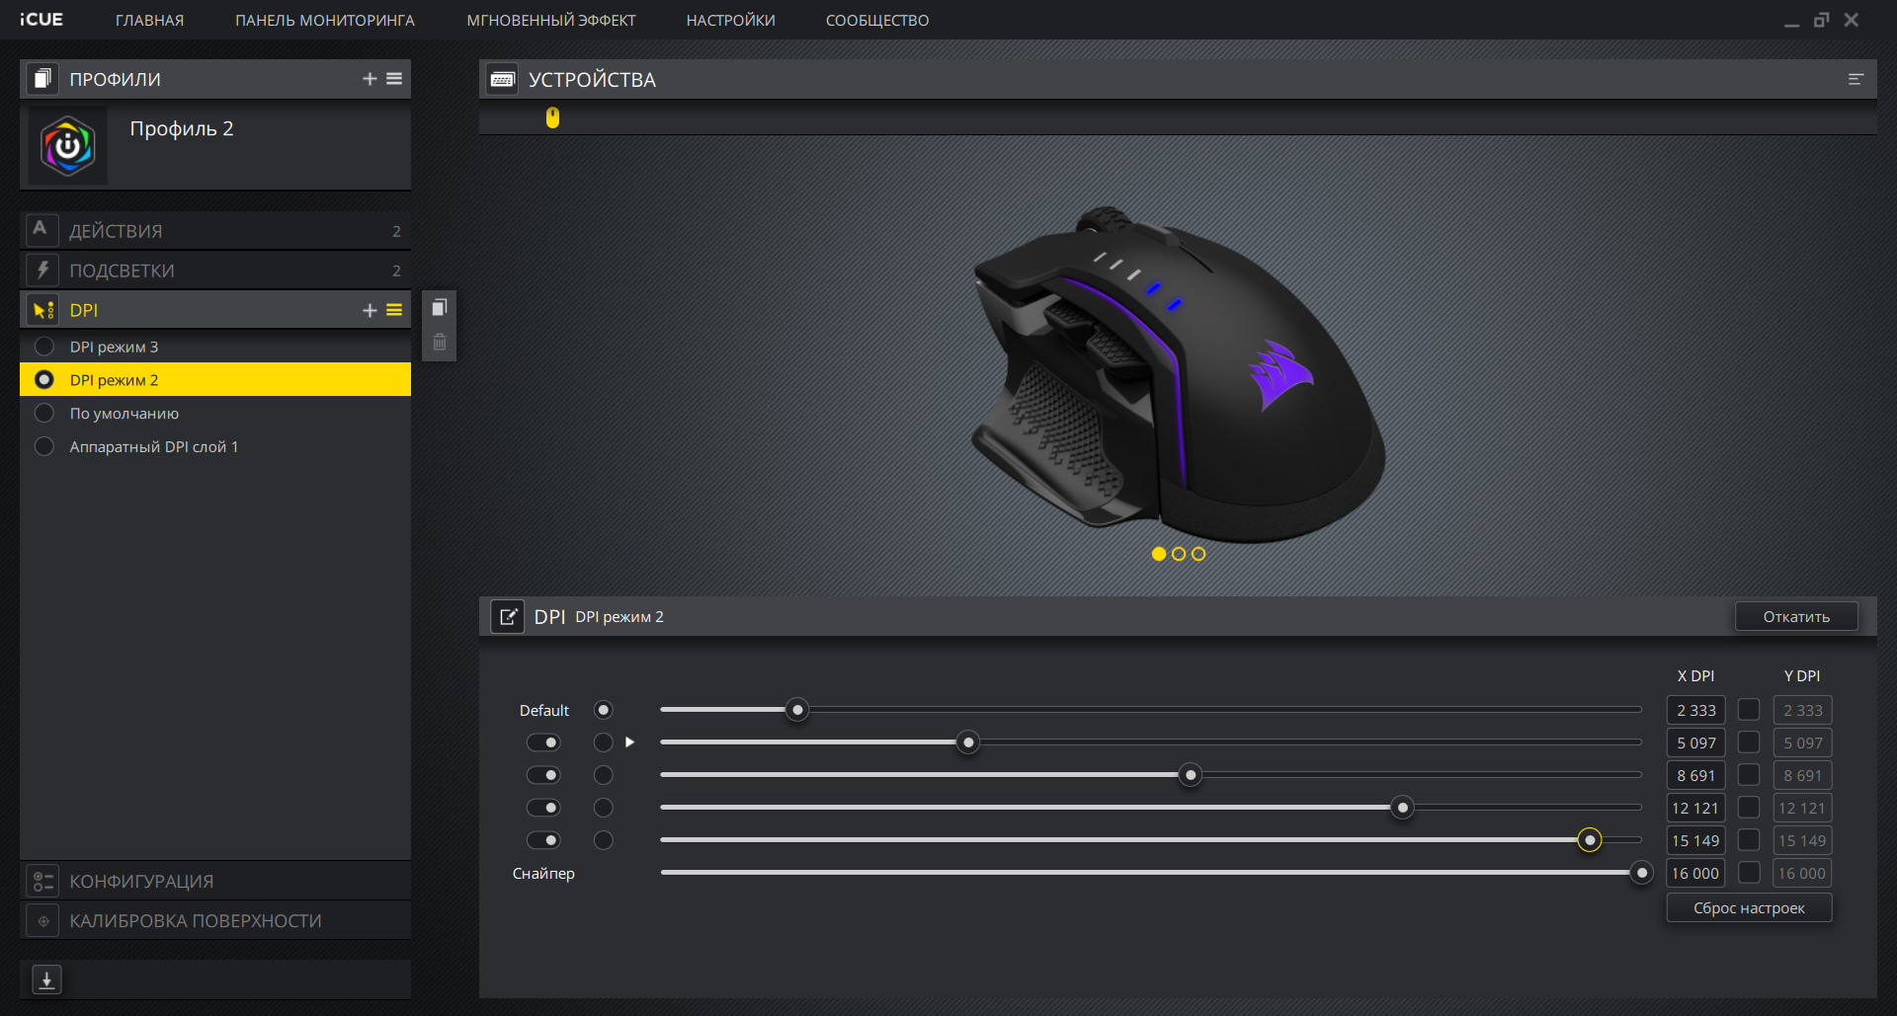Click the edit icon beside DPI режим 2

coord(508,617)
